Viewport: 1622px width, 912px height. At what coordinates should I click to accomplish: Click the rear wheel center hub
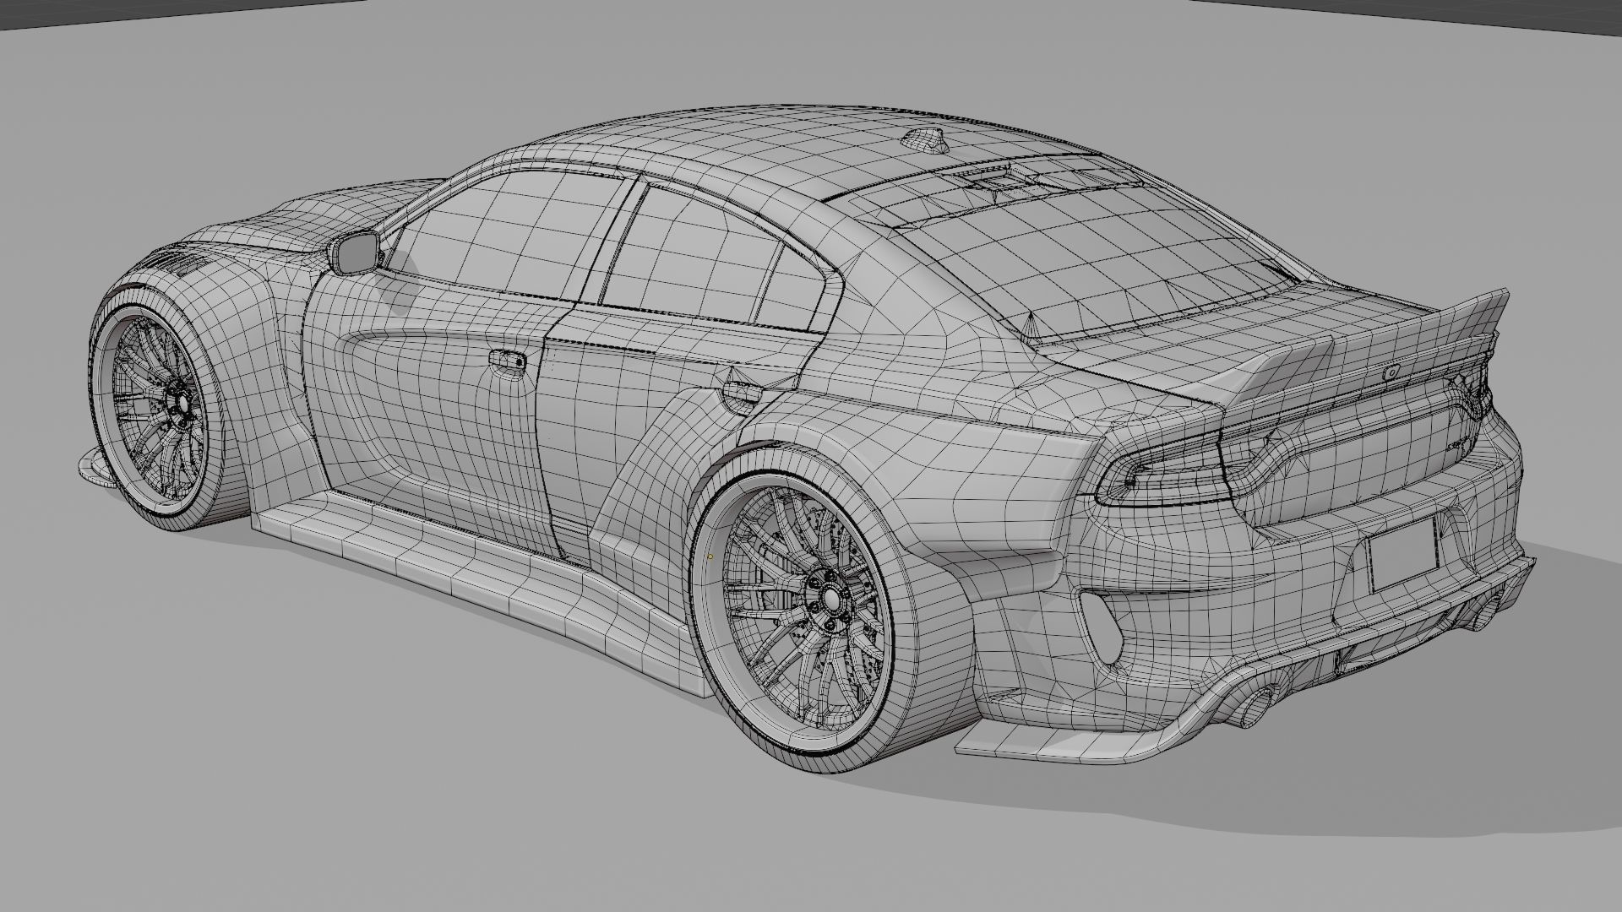(831, 599)
